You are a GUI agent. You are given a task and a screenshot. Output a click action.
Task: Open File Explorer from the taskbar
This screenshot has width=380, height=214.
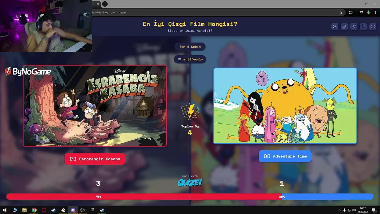pos(25,210)
